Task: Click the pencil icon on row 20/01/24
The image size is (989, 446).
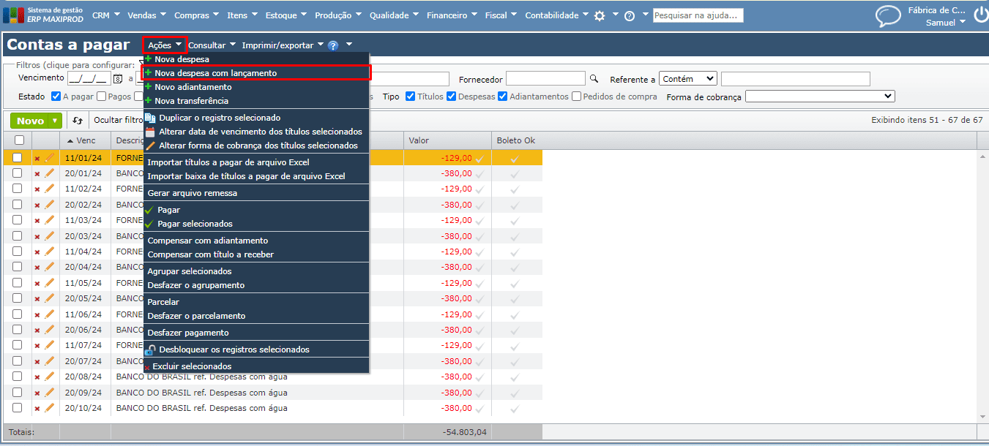Action: tap(50, 173)
